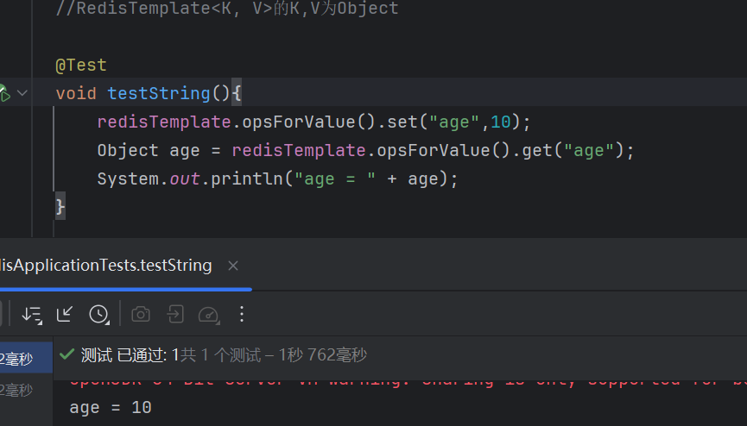Viewport: 747px width, 426px height.
Task: Open the more options vertical dots
Action: [242, 314]
